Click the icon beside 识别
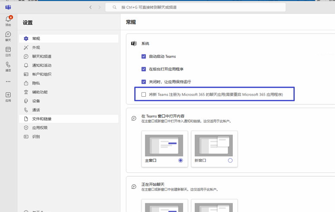Screen dimensions: 335x212 coord(26,136)
